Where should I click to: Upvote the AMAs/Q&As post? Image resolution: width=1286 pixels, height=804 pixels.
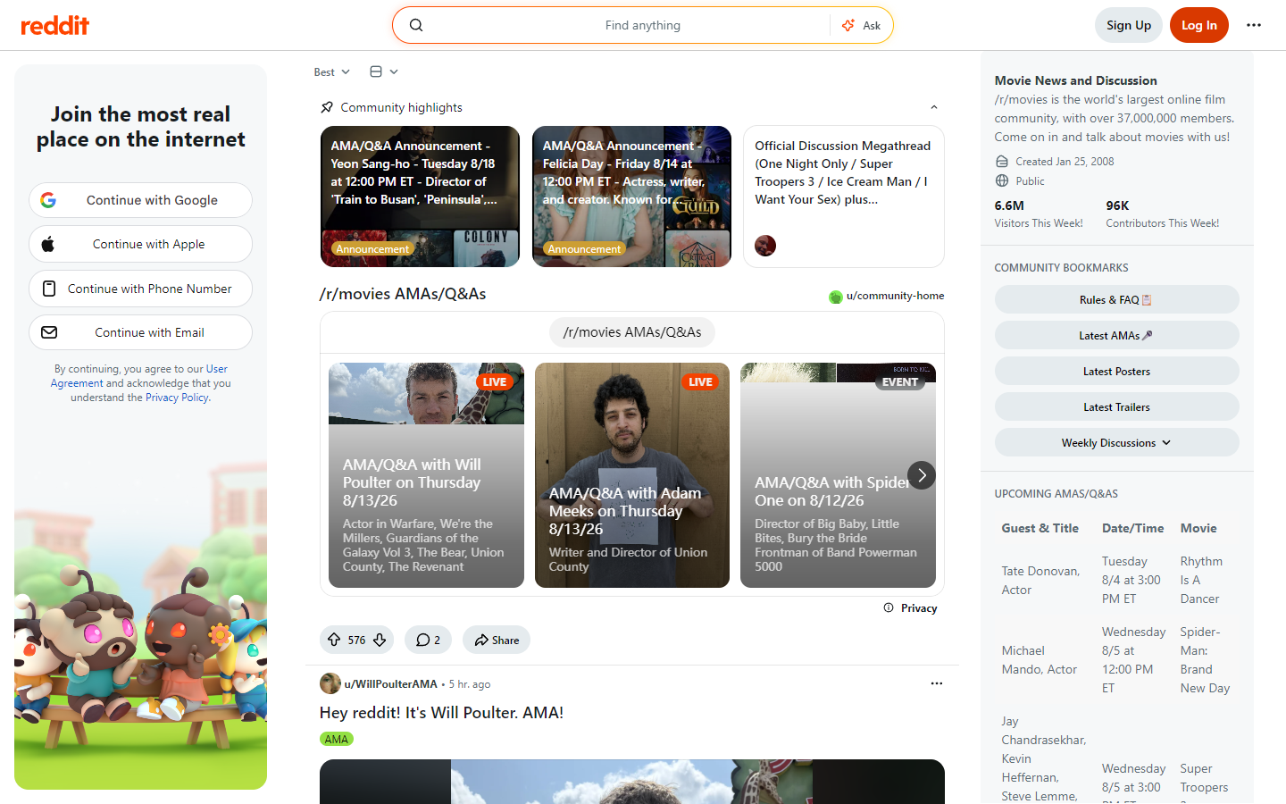click(334, 640)
